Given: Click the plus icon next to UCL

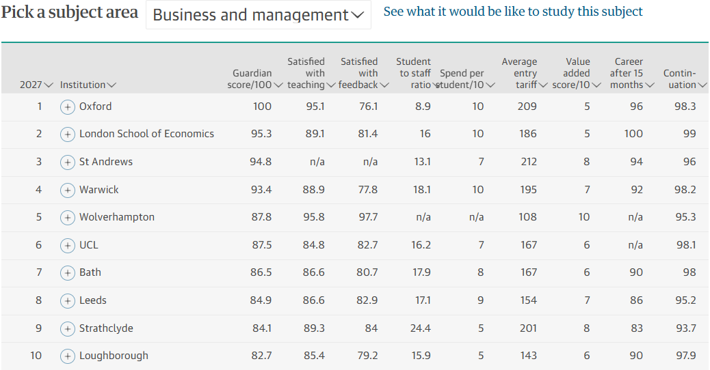Looking at the screenshot, I should point(68,246).
